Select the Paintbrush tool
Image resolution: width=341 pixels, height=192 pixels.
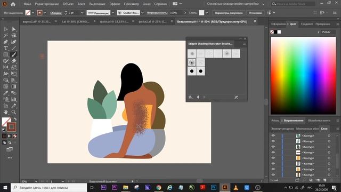14,54
